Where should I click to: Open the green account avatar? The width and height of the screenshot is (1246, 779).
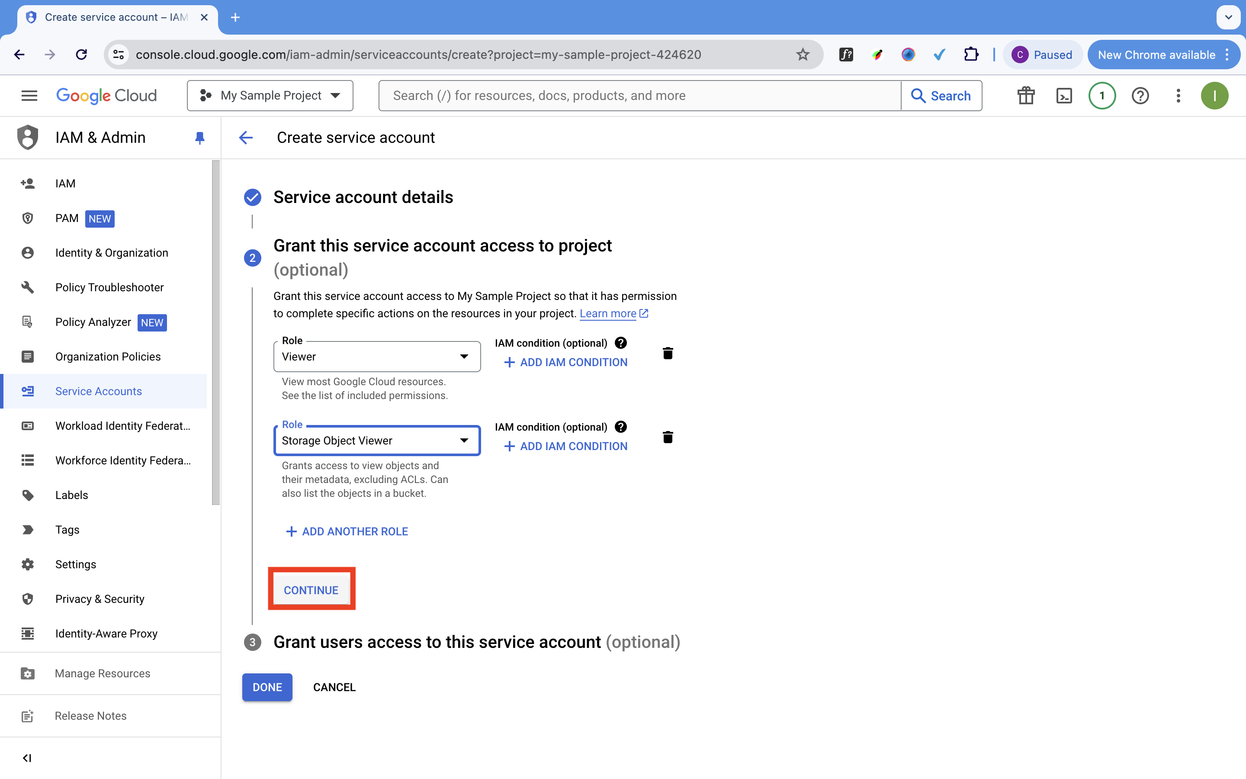(x=1214, y=95)
